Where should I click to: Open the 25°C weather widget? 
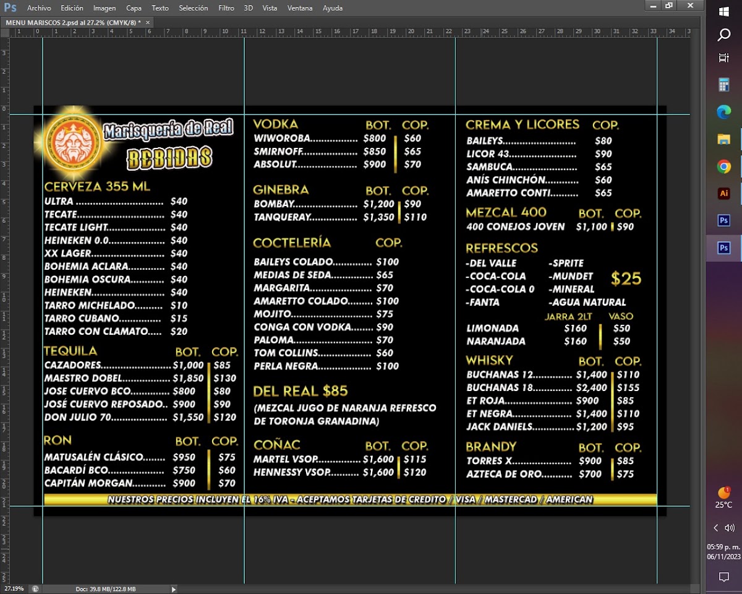(724, 497)
